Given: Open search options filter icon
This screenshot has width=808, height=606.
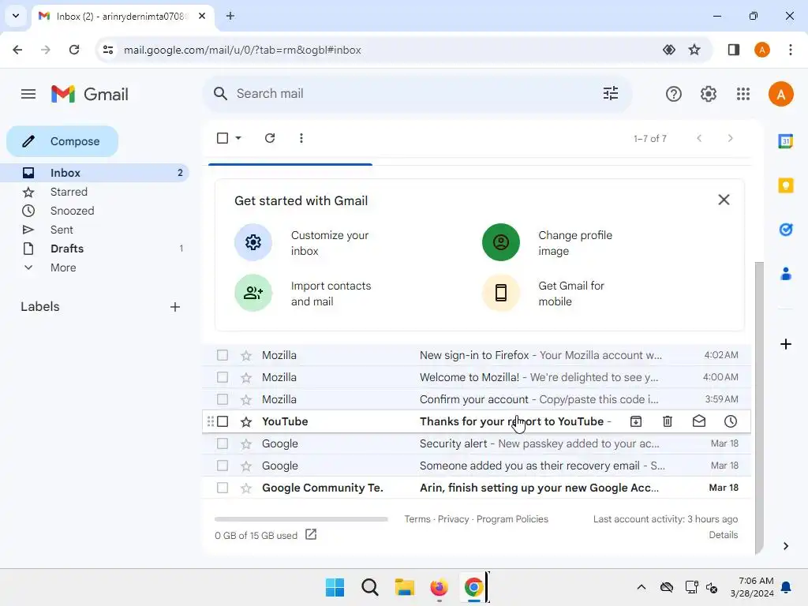Looking at the screenshot, I should 611,93.
